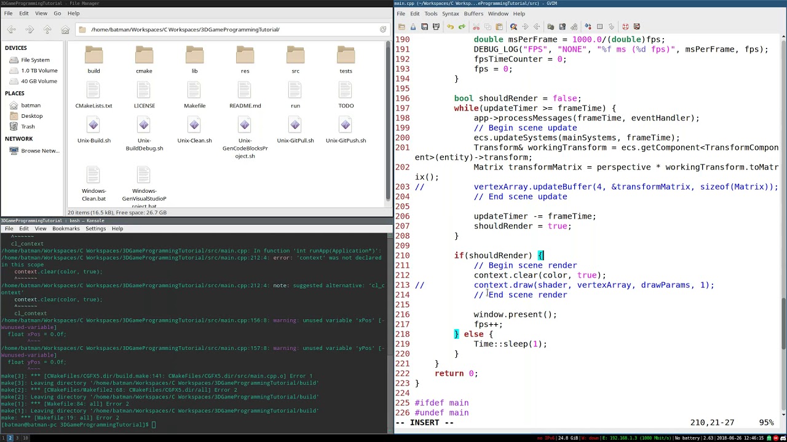Open Bookmarks menu in Konsole

pyautogui.click(x=66, y=228)
